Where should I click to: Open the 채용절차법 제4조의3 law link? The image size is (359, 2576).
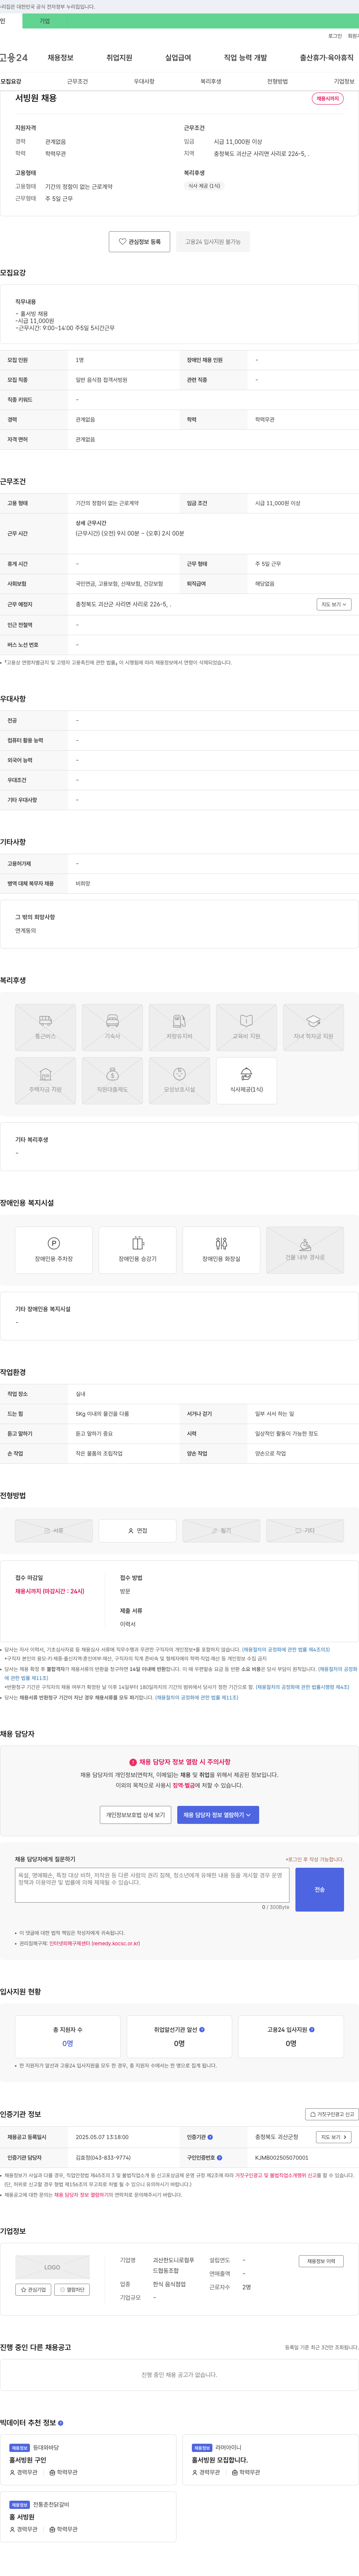(x=285, y=1650)
